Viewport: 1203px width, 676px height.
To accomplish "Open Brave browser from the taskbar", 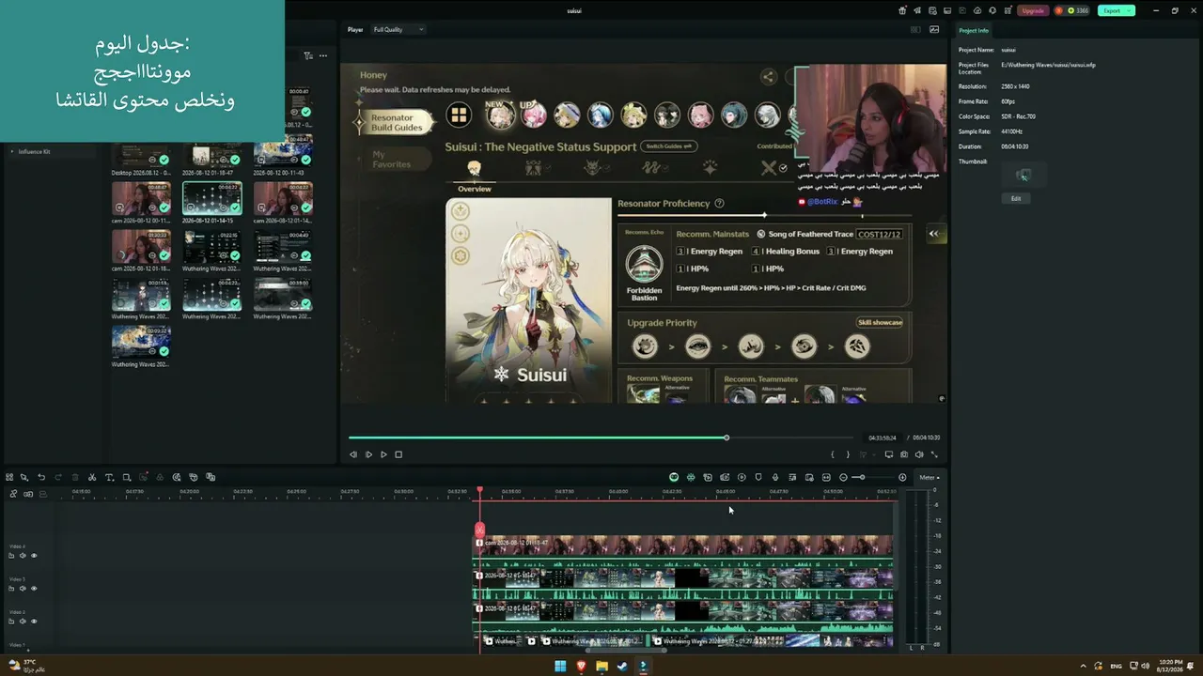I will point(581,667).
